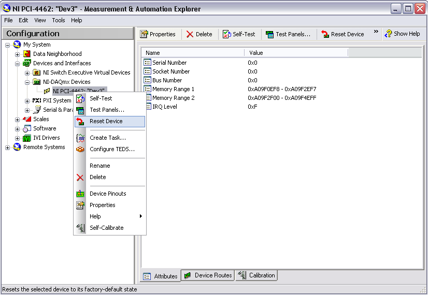Show more toolbar items via chevron
Viewport: 428px width, 295px height.
pos(376,32)
